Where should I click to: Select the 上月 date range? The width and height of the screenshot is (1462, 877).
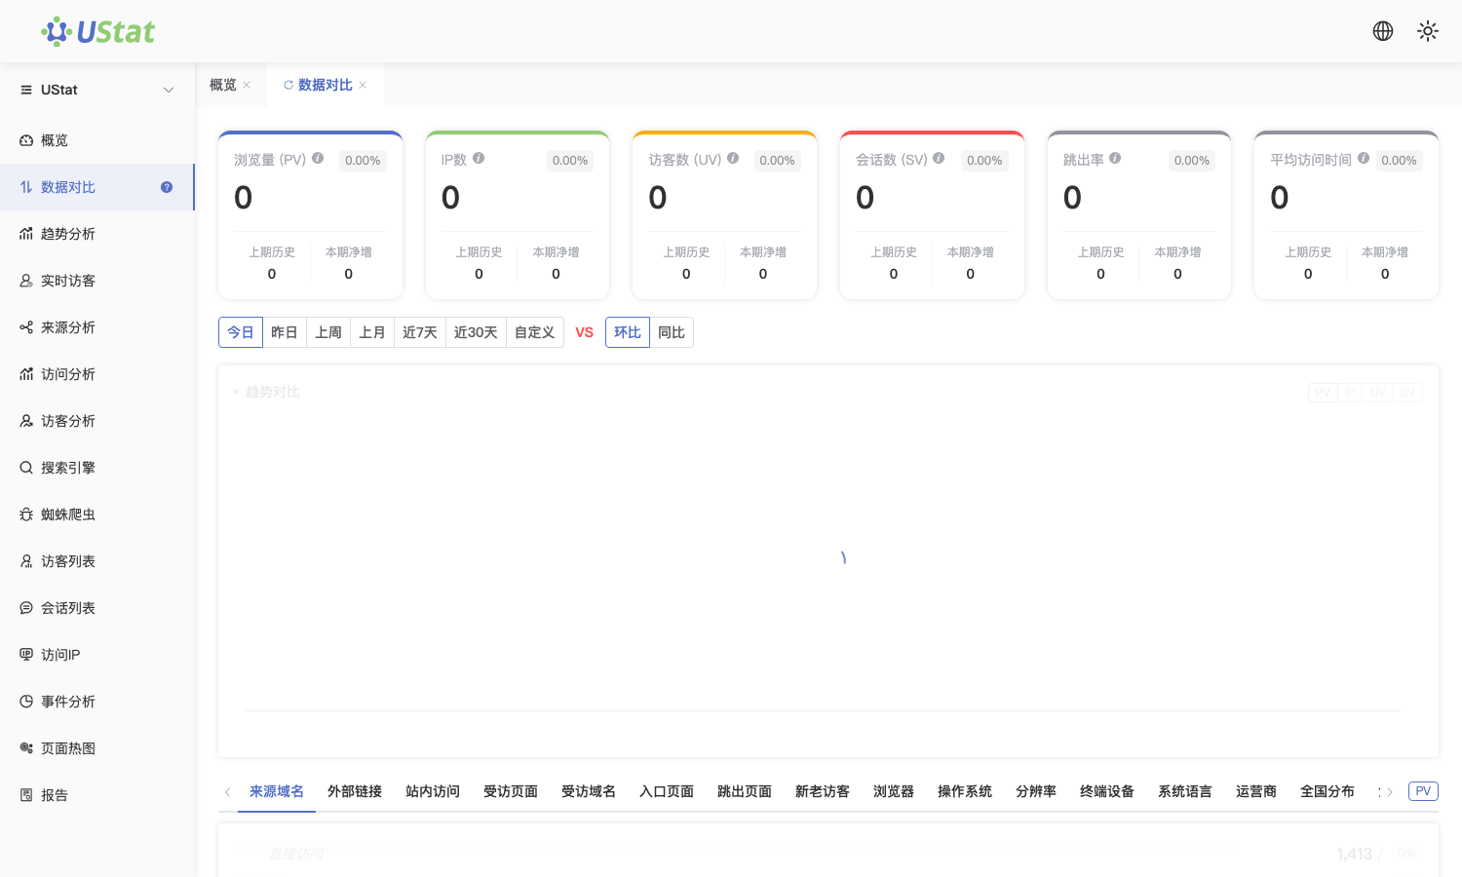pyautogui.click(x=372, y=332)
